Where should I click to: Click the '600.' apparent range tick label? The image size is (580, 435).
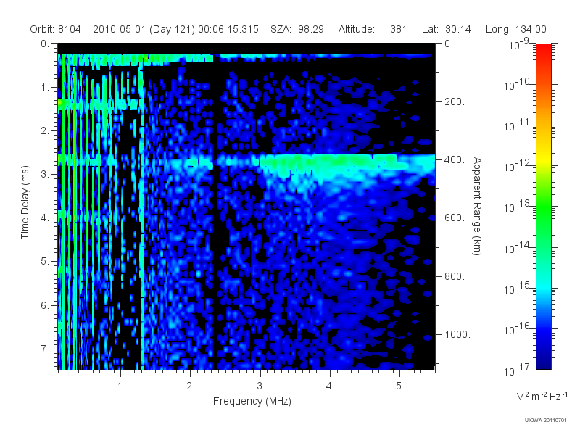coord(455,218)
